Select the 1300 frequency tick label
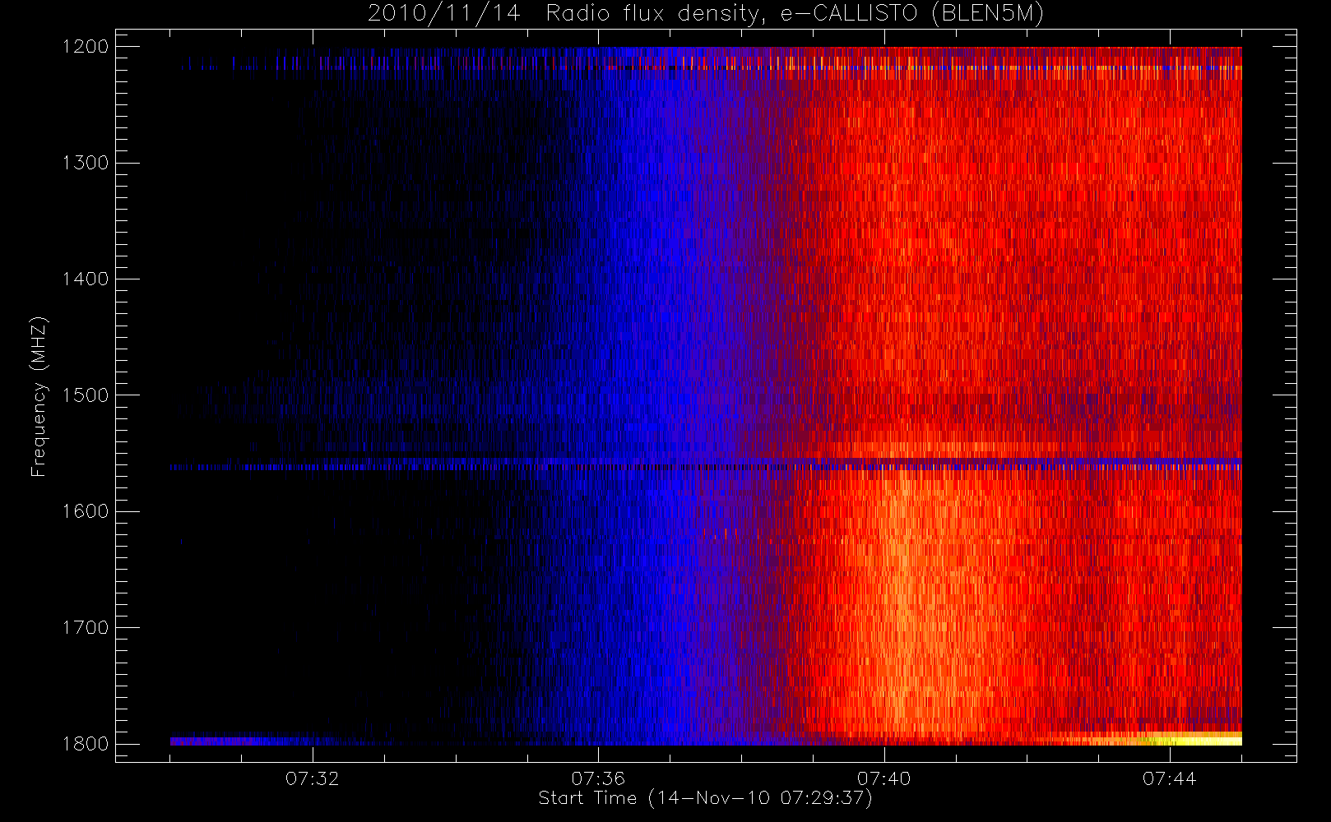Screen dimensions: 1331x822 (86, 163)
